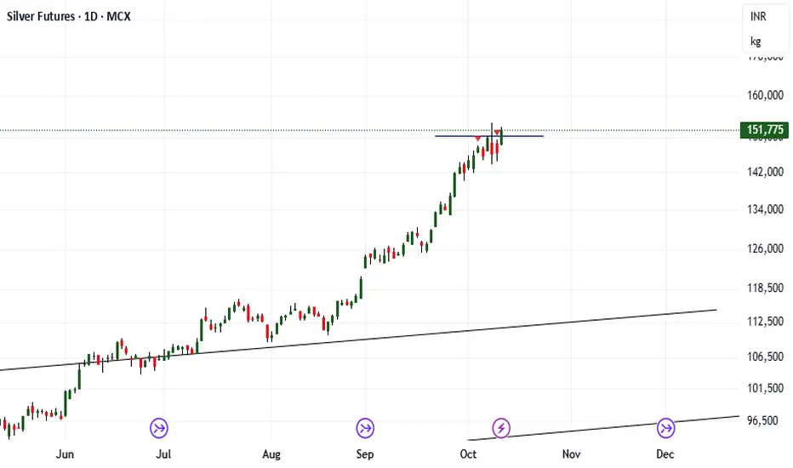Screen dimensions: 793x468
Task: Click the Jun label on the time axis
Action: coord(65,454)
